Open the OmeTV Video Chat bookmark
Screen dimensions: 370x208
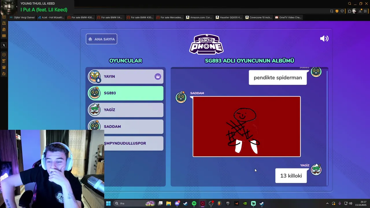coord(288,17)
